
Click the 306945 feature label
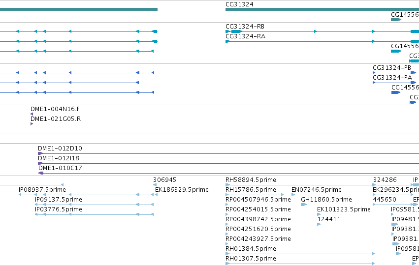coord(164,180)
